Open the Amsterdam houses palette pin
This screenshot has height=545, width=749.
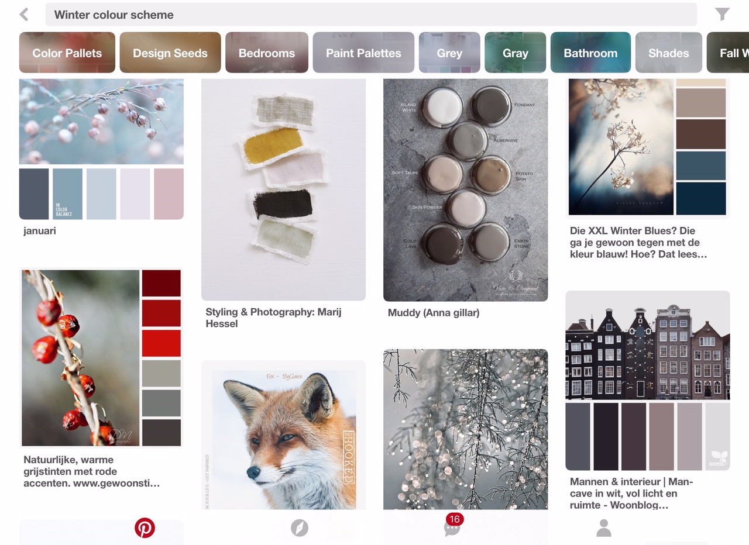coord(648,380)
